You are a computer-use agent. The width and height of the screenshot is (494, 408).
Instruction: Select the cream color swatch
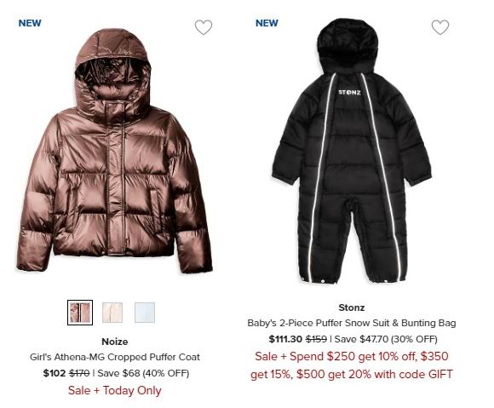112,313
